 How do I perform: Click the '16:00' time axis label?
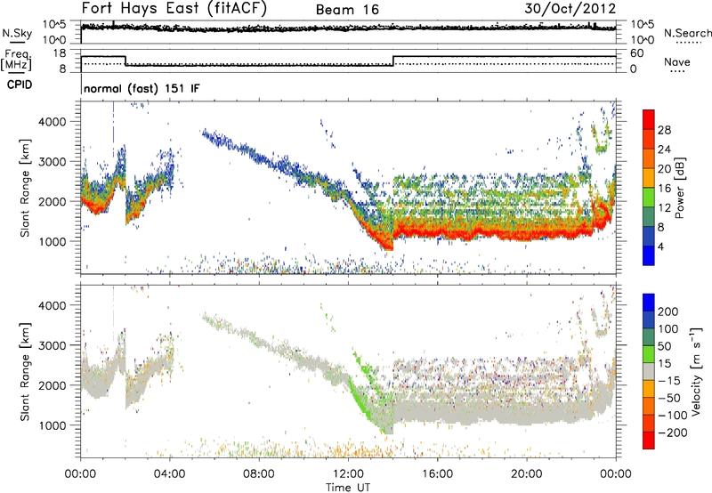pos(437,474)
